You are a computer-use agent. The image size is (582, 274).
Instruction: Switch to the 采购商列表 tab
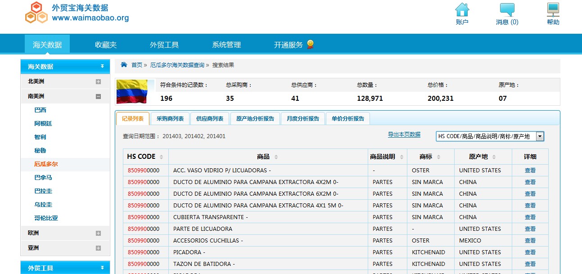[170, 119]
